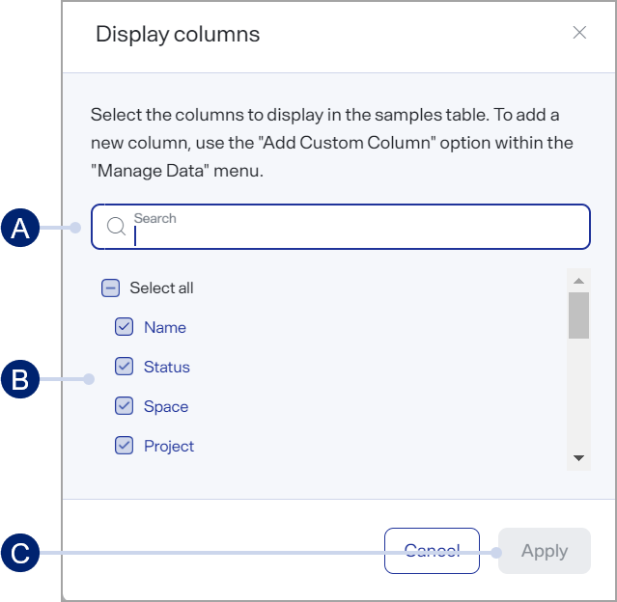Click the B callout marker
617x602 pixels.
(20, 379)
